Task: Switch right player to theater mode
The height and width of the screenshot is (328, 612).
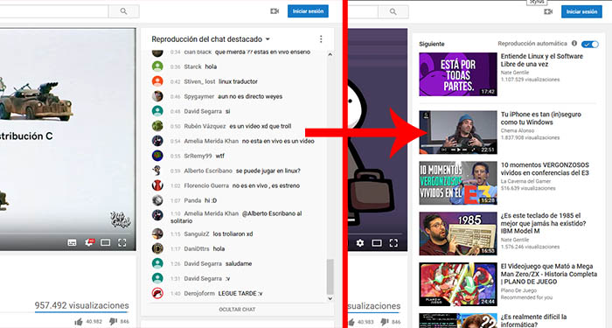Action: pos(377,243)
